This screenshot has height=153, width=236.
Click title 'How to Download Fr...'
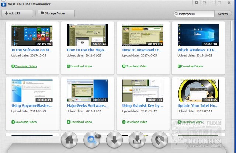pos(142,50)
